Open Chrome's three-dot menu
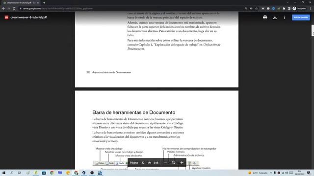Image resolution: width=314 pixels, height=176 pixels. click(311, 9)
